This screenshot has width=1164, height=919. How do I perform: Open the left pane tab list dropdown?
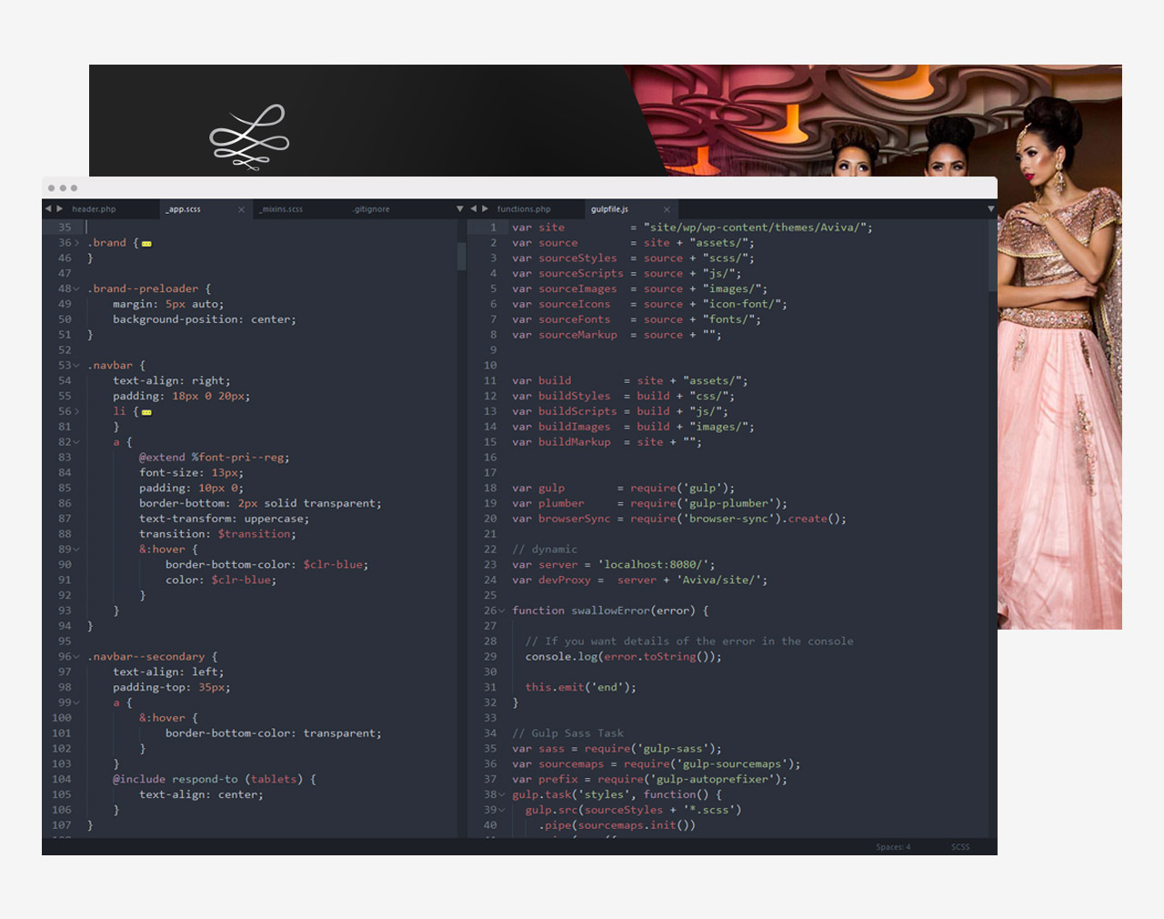pos(459,209)
